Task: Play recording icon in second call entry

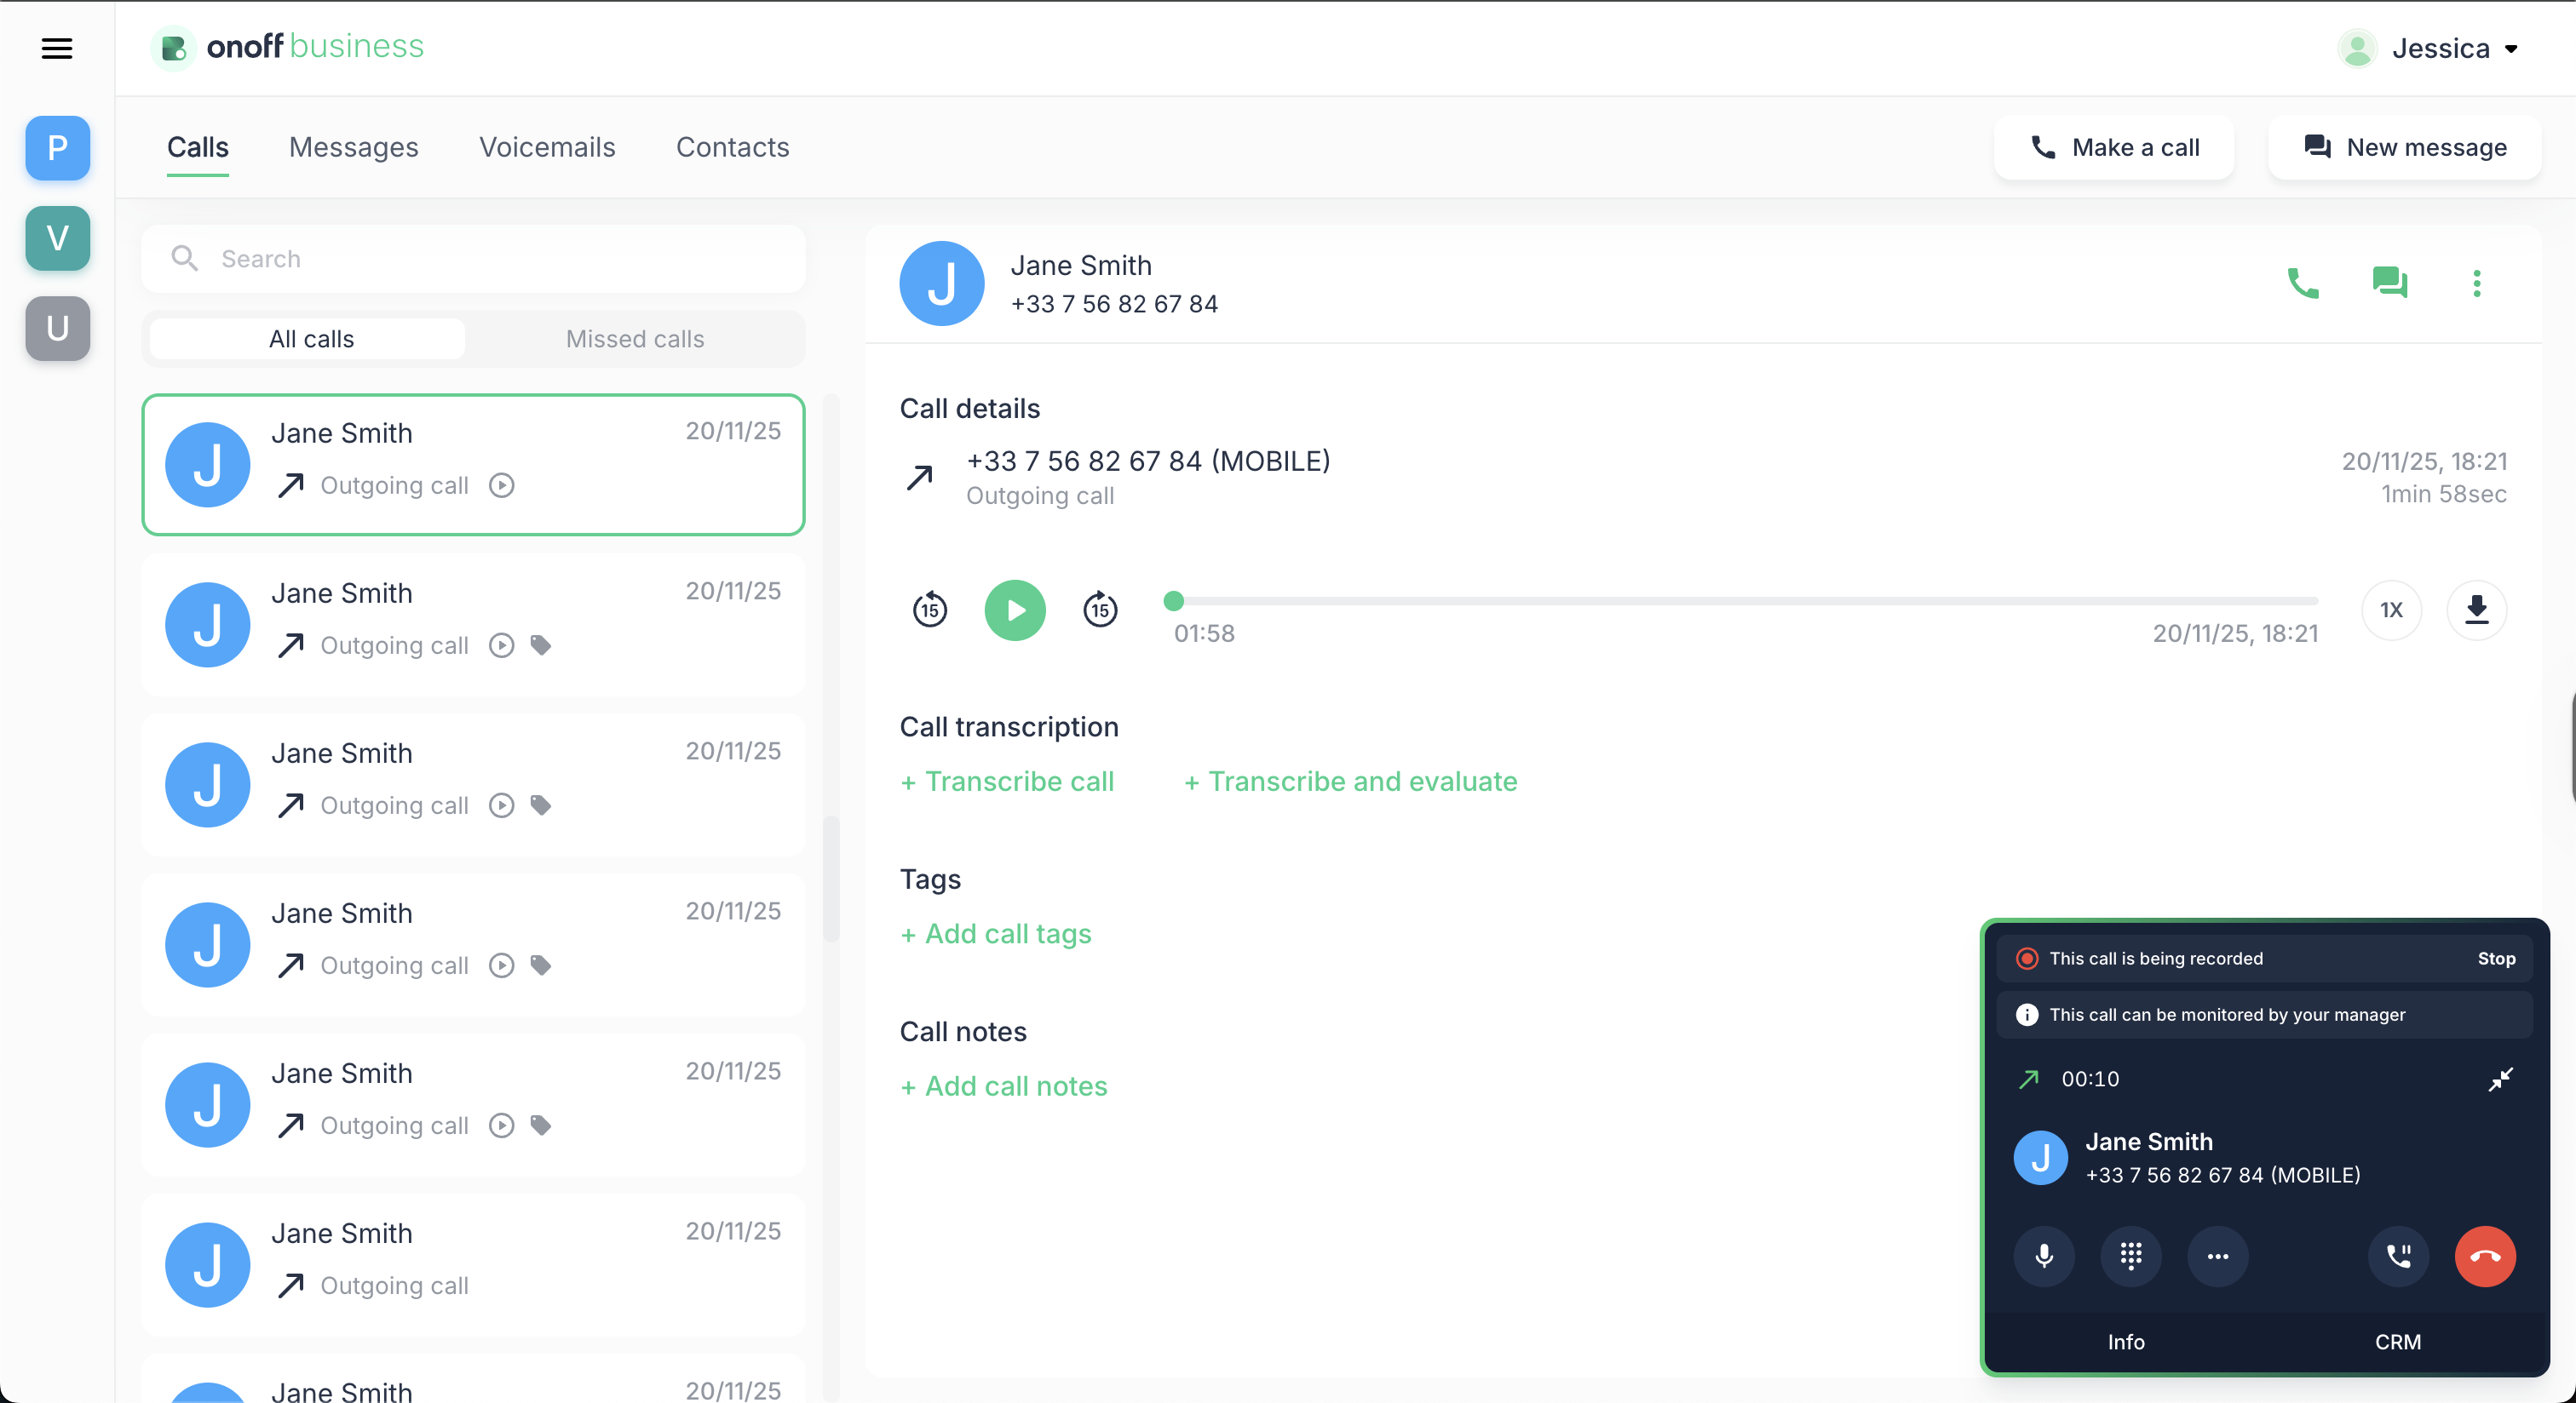Action: pyautogui.click(x=502, y=645)
